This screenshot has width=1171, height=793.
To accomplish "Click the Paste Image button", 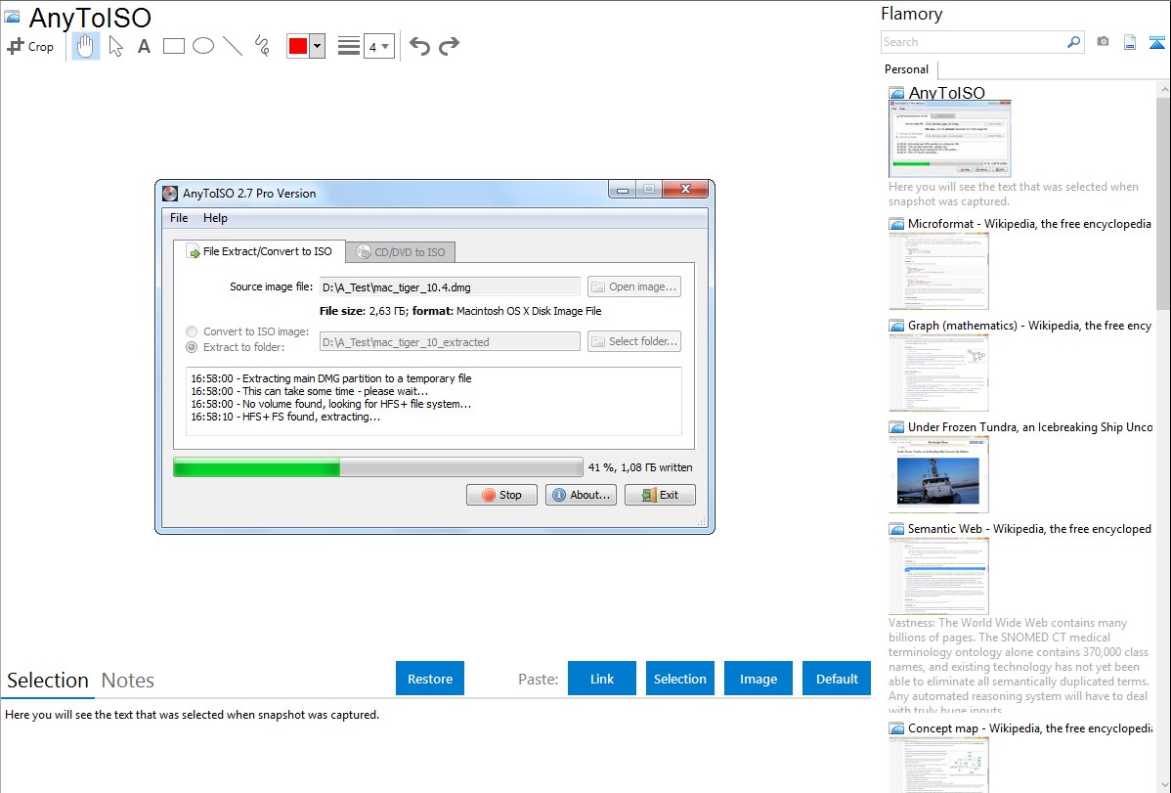I will click(x=758, y=679).
